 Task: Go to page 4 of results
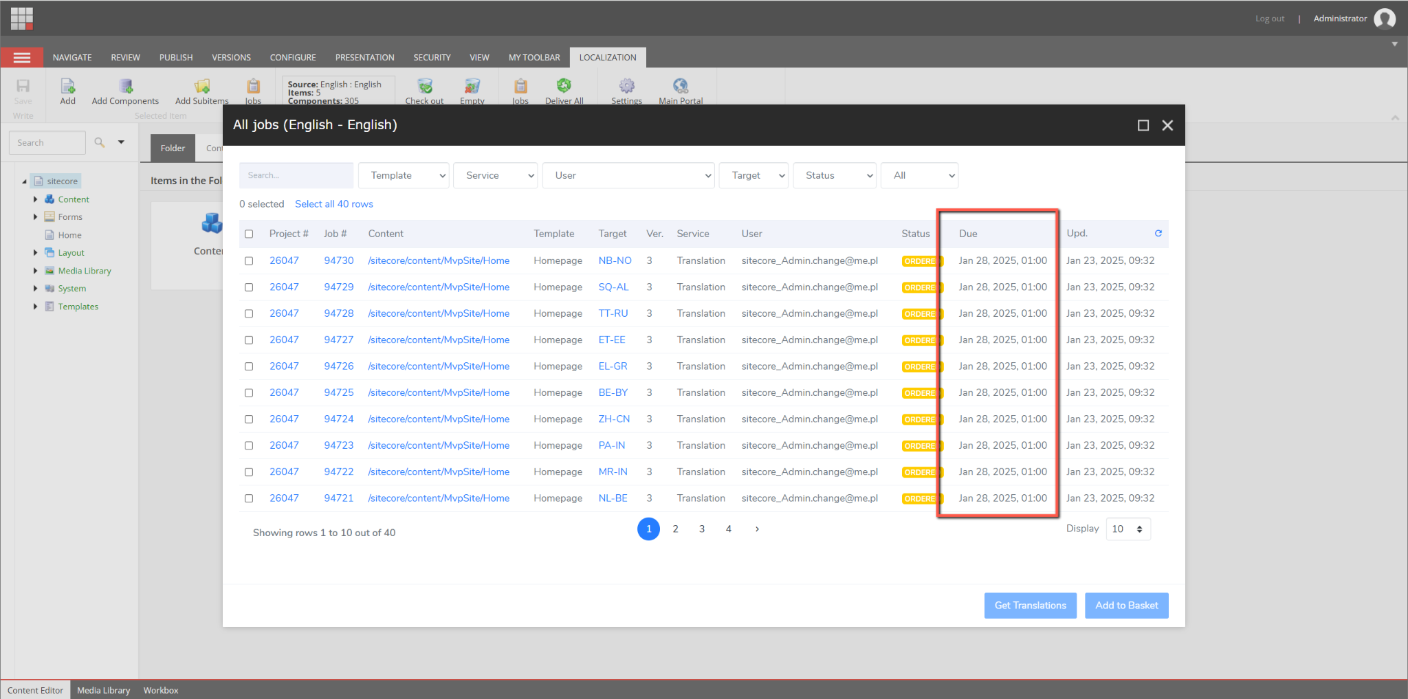coord(729,529)
